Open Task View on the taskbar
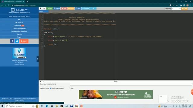 (42, 106)
